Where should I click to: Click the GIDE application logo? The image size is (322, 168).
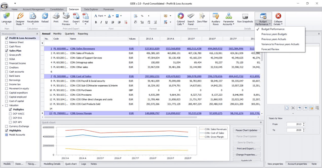pos(4,6)
